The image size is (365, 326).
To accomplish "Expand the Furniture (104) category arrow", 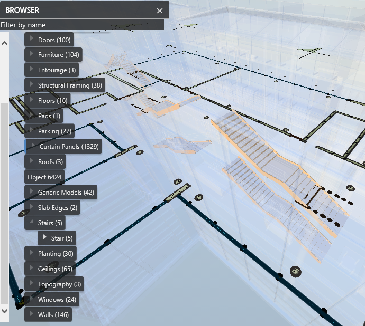I will point(32,54).
